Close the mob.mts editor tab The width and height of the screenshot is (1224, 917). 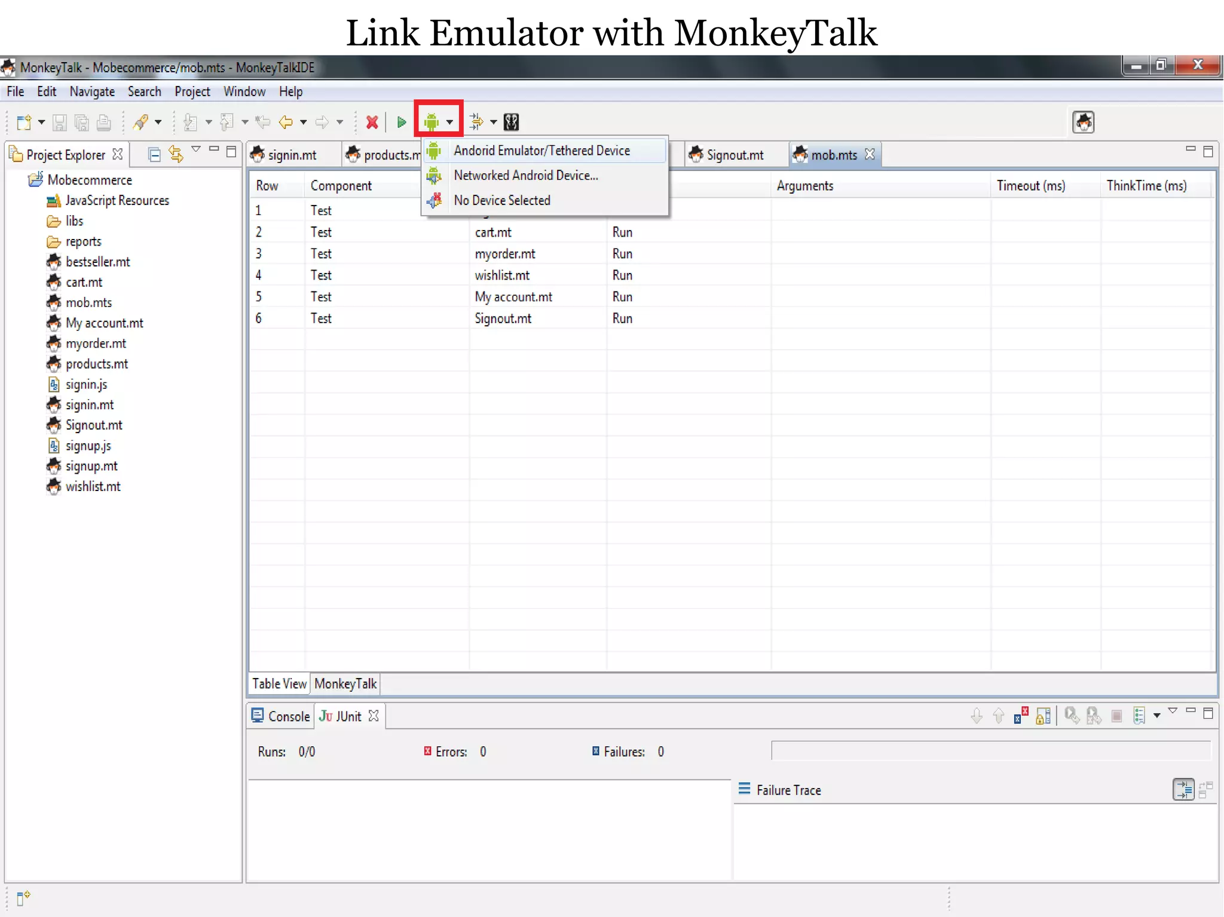point(870,154)
